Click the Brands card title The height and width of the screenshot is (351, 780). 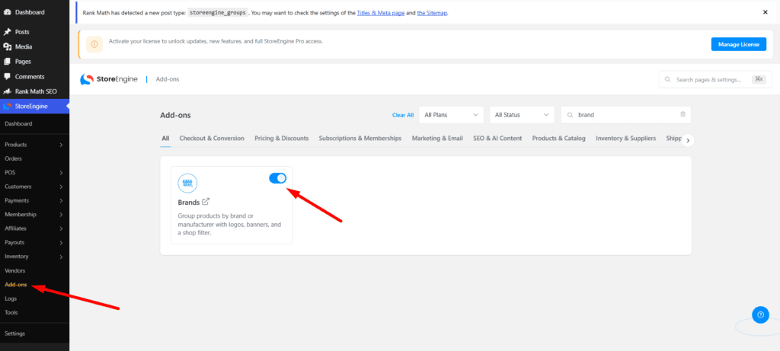tap(189, 203)
